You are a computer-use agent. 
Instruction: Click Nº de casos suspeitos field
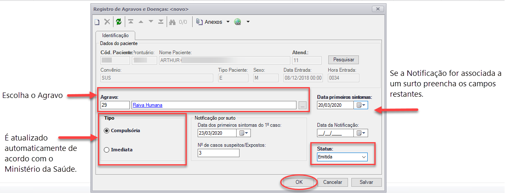218,153
